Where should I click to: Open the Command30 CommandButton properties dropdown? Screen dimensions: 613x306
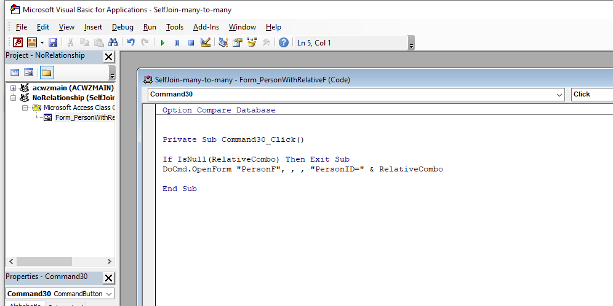click(x=108, y=294)
